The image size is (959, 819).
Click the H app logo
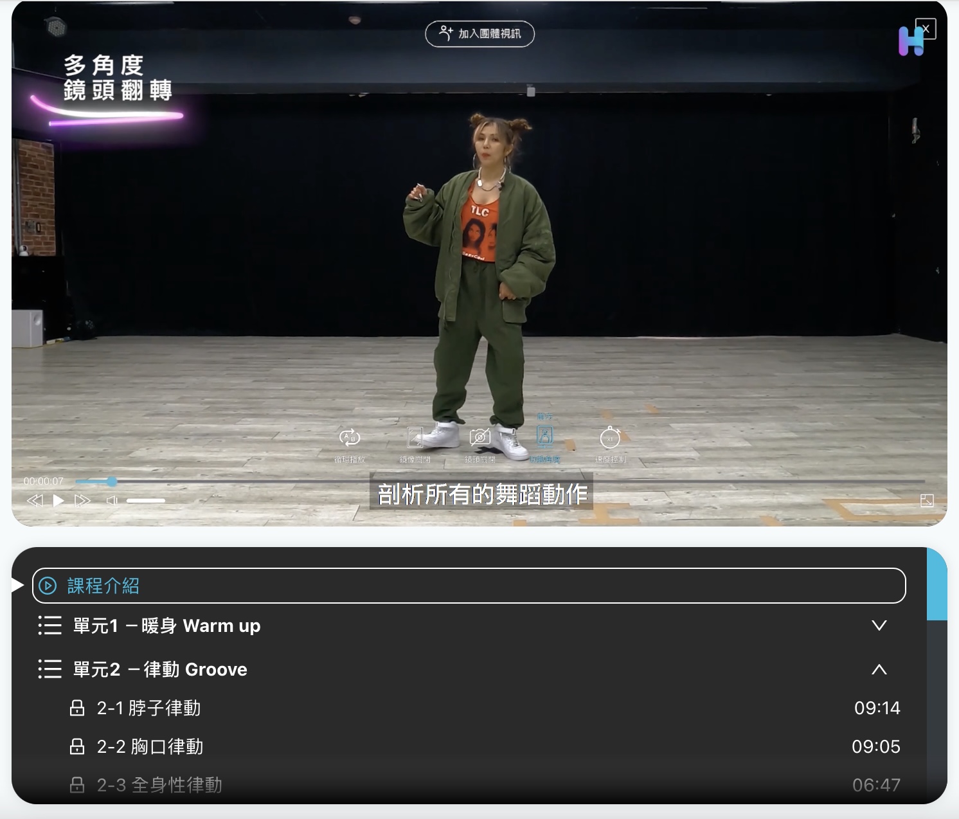pos(910,40)
